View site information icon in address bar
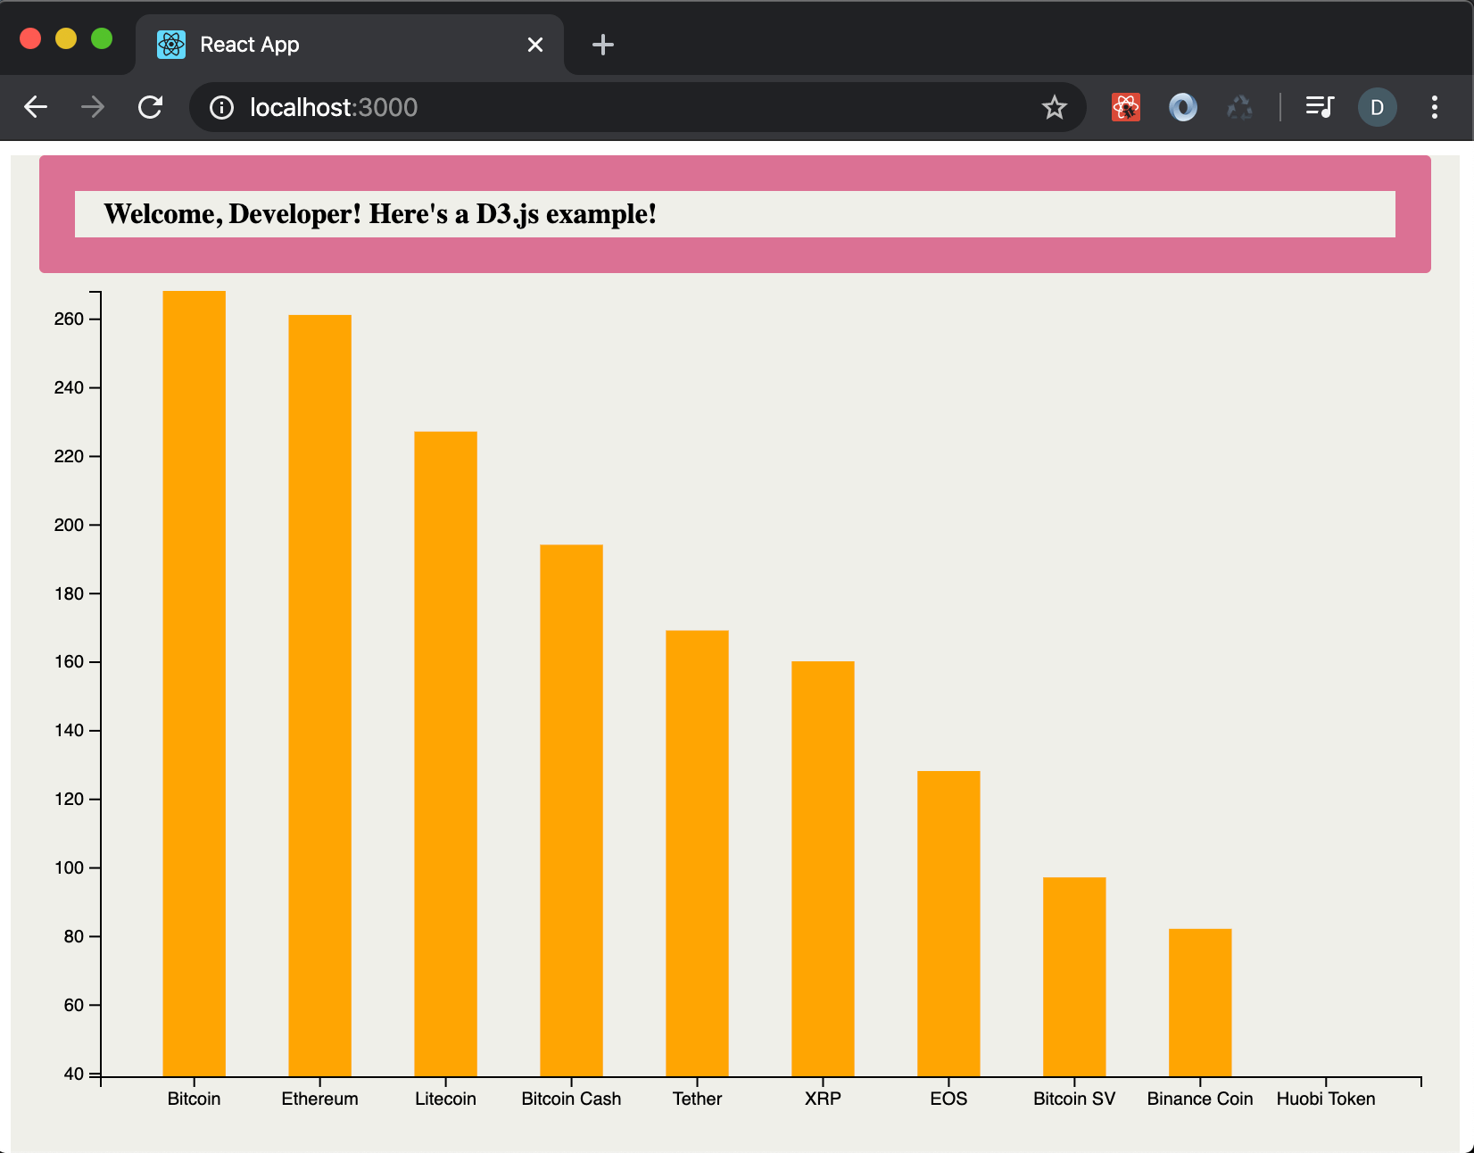 pyautogui.click(x=221, y=108)
